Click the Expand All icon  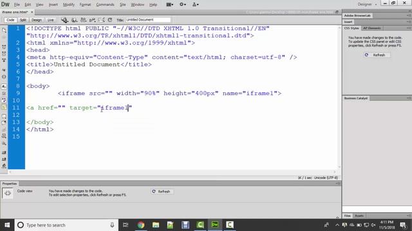(4, 60)
